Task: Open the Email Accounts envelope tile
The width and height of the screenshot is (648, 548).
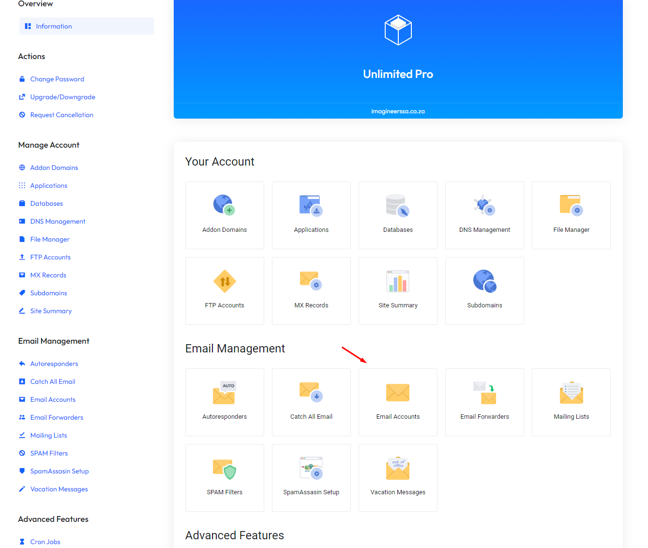Action: tap(398, 401)
